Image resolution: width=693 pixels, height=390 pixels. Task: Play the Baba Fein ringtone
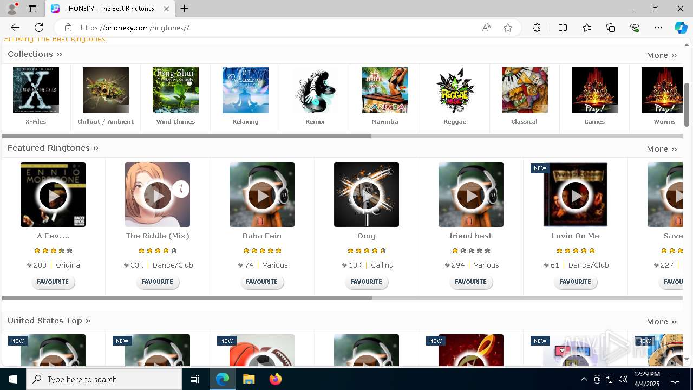click(x=262, y=194)
